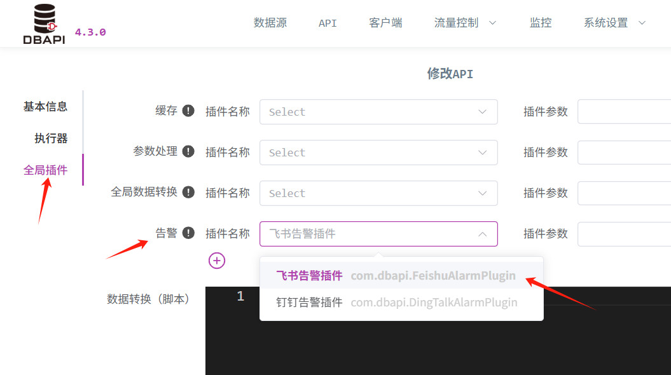Choose 飞书告警插件 from the dropdown list
The height and width of the screenshot is (375, 671).
tap(401, 275)
